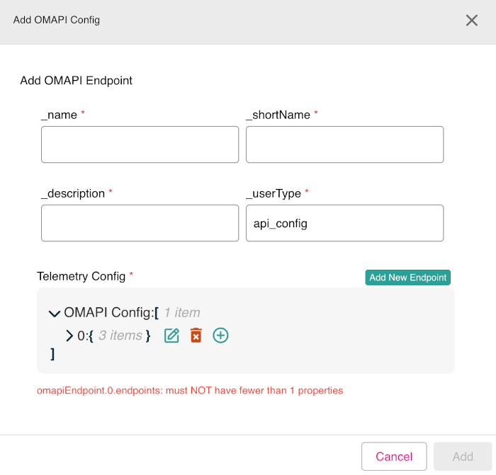Click the "Add OMAPI Endpoint" heading
496x475 pixels.
(77, 80)
